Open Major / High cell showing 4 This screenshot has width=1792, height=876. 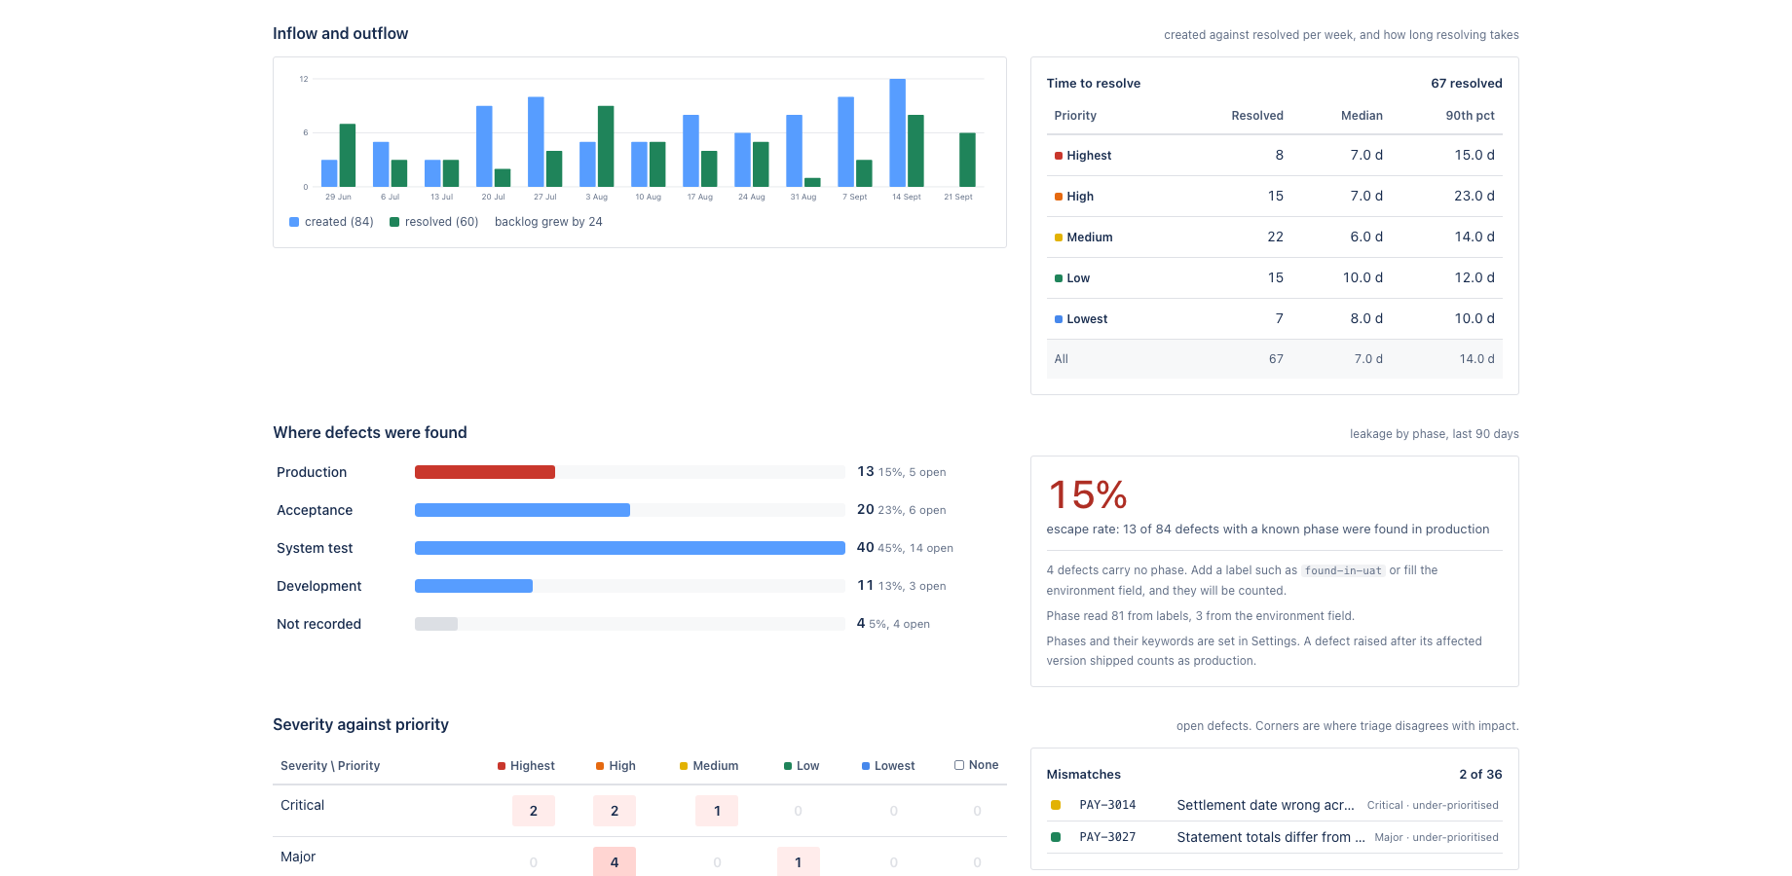615,861
